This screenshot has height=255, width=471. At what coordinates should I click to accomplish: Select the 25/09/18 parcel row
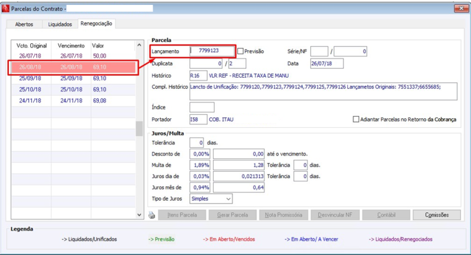coord(73,78)
